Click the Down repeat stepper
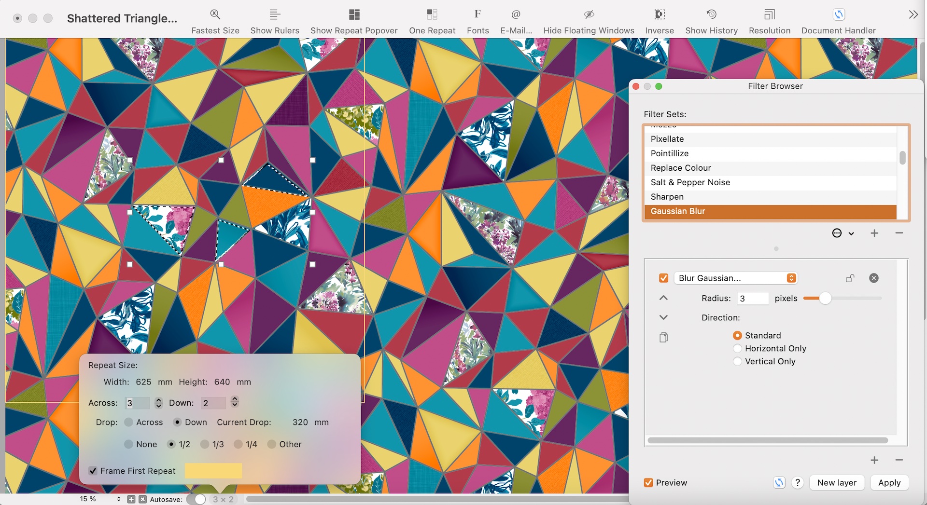The image size is (927, 505). 235,402
